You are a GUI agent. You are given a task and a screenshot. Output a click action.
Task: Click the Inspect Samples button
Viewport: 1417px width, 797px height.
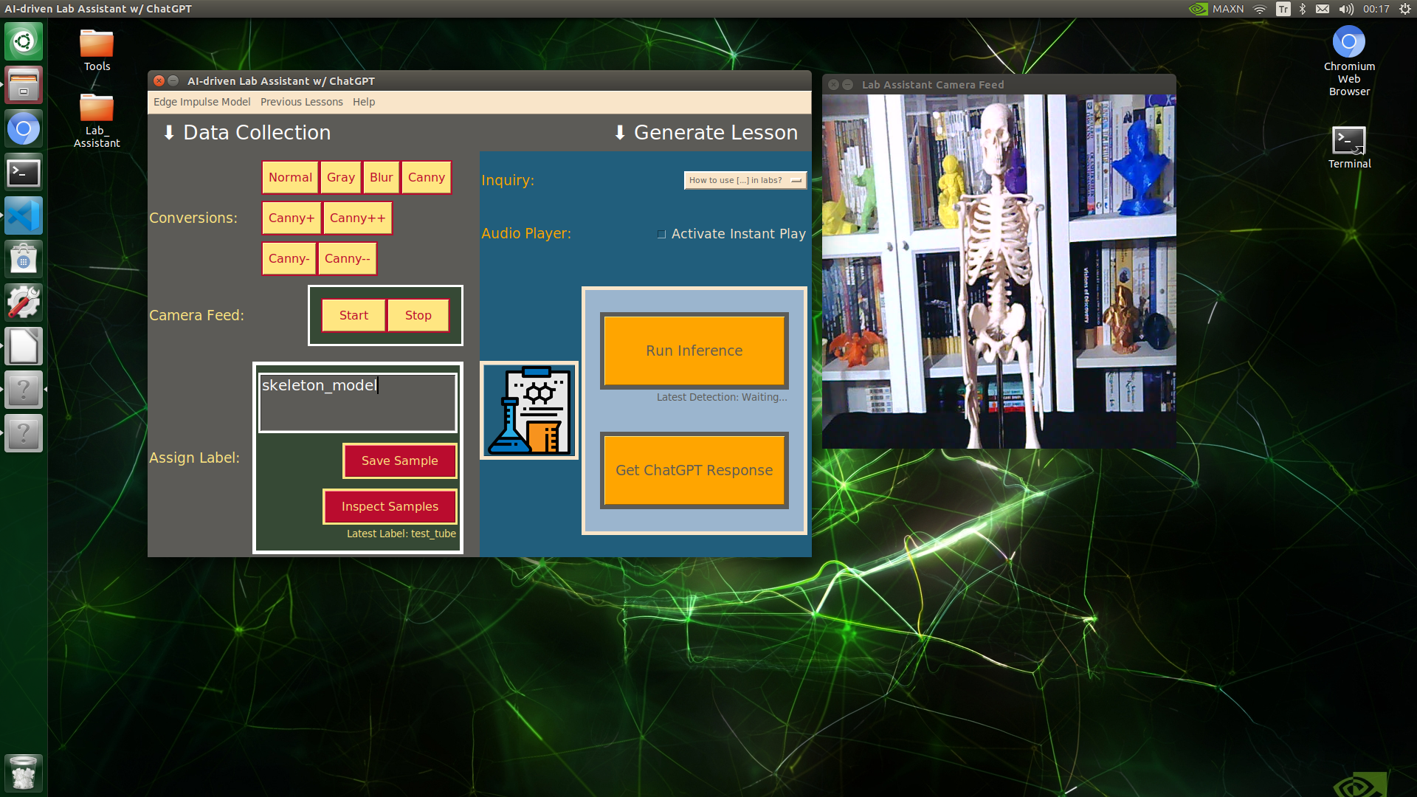[390, 506]
